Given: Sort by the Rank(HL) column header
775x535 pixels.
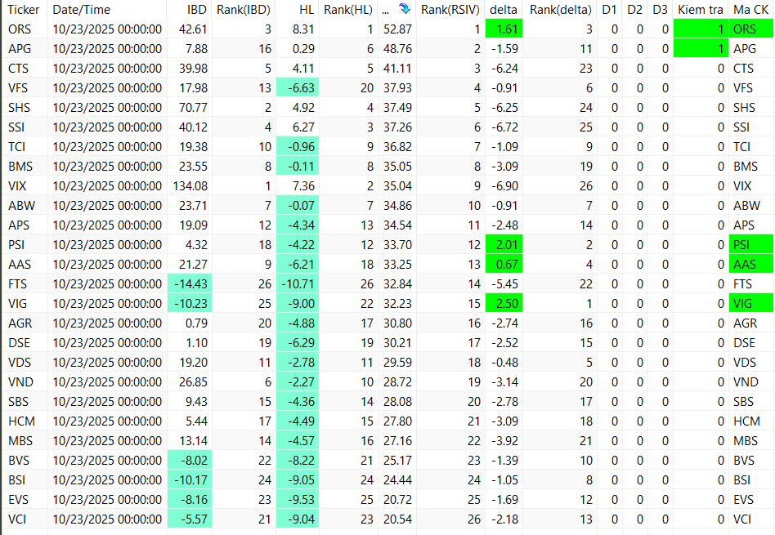Looking at the screenshot, I should pyautogui.click(x=348, y=9).
